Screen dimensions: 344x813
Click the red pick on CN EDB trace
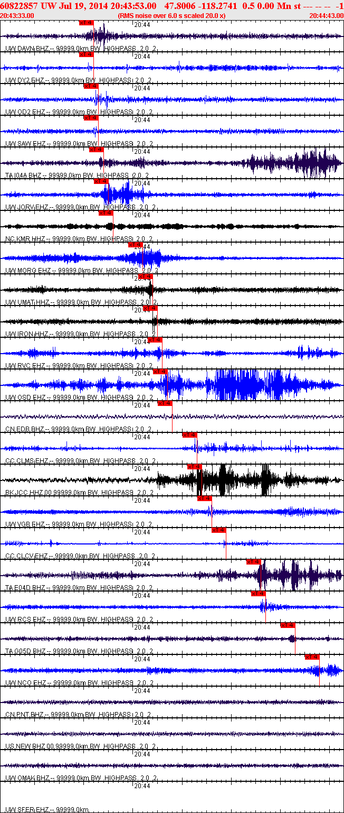pyautogui.click(x=165, y=403)
